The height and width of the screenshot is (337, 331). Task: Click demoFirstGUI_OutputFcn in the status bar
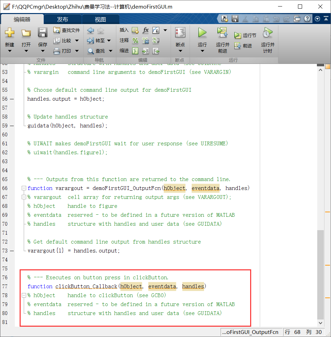pos(251,332)
